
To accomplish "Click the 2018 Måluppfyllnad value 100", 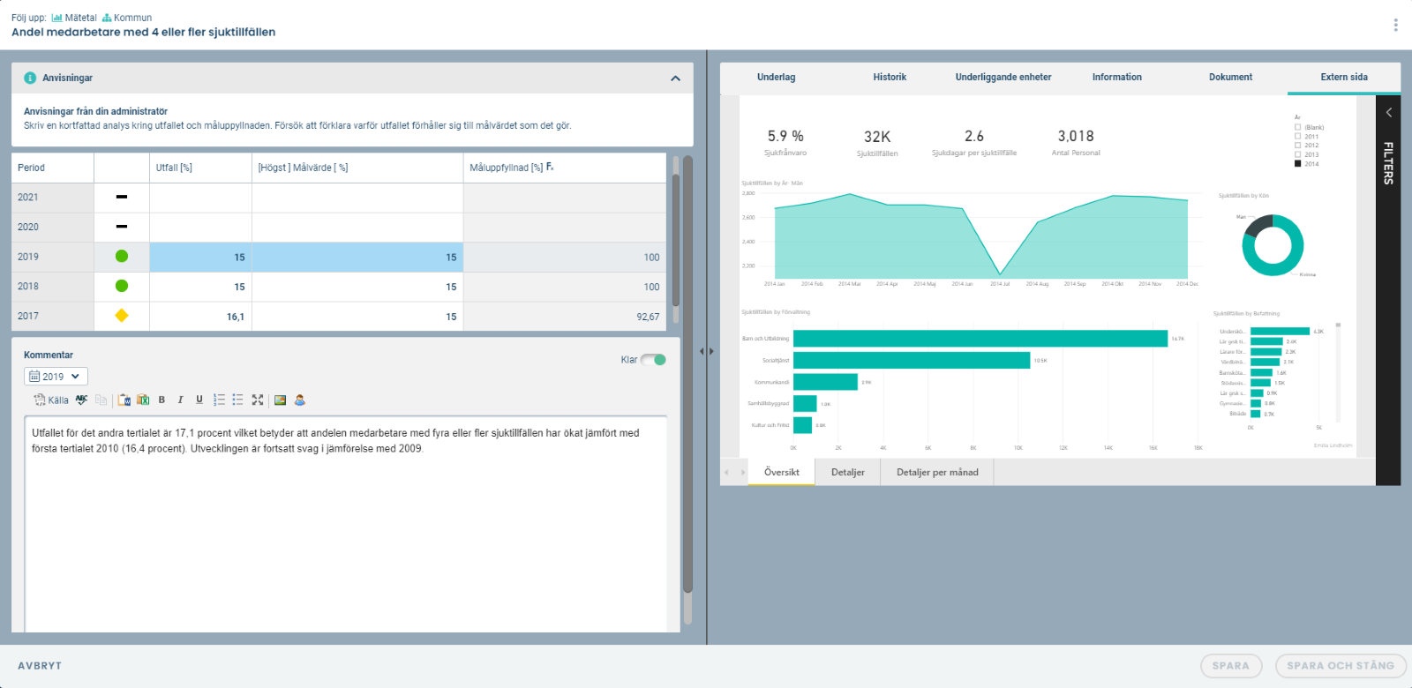I will (651, 287).
